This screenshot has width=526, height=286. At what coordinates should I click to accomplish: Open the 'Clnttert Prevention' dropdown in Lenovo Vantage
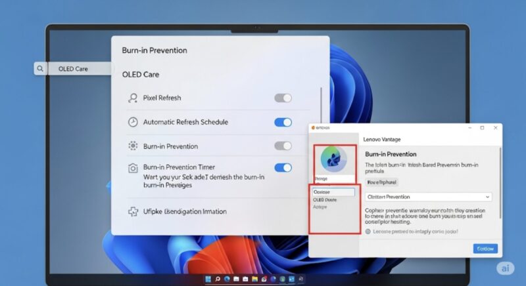(x=429, y=197)
